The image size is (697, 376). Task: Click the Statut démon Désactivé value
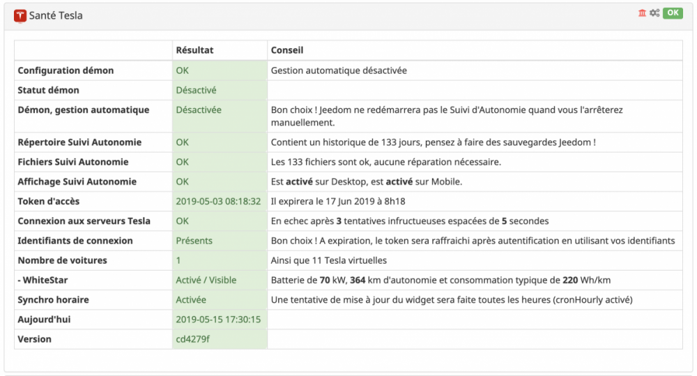click(196, 90)
